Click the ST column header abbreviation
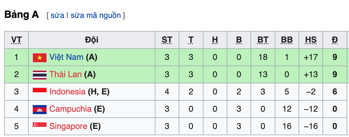The height and width of the screenshot is (137, 349). coord(167,40)
